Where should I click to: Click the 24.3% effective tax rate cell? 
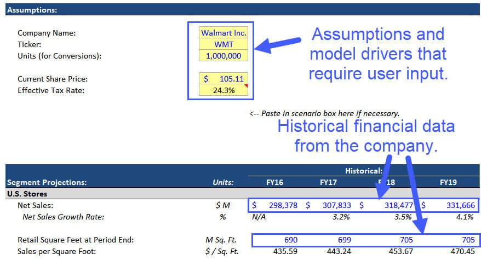224,90
